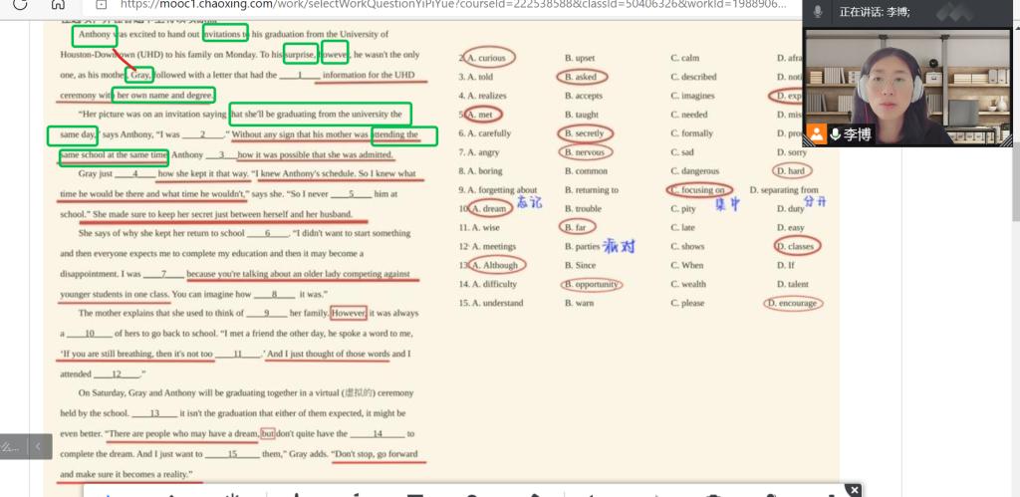This screenshot has width=1020, height=497.
Task: Close the bottom annotation toolbar
Action: pyautogui.click(x=853, y=489)
